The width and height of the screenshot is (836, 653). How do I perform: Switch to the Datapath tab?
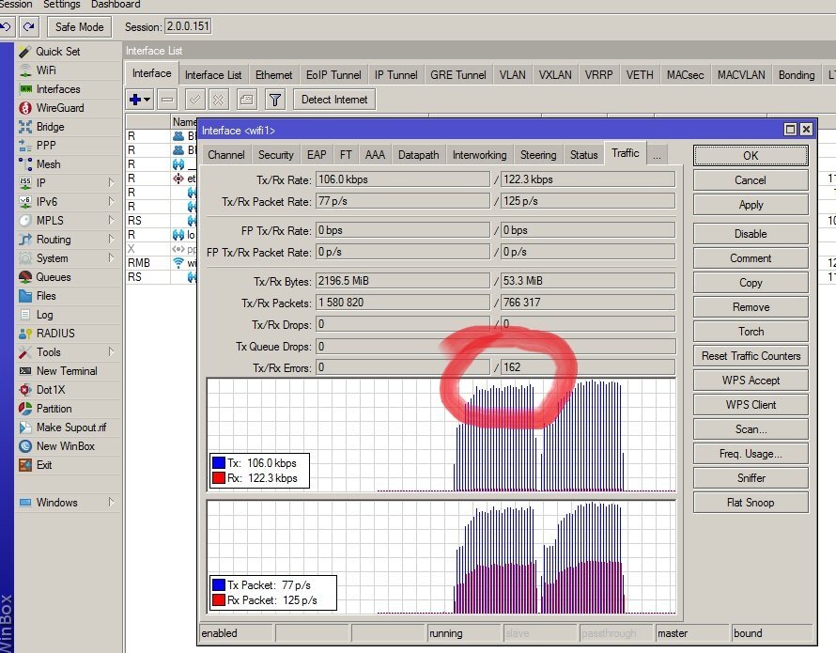[419, 155]
